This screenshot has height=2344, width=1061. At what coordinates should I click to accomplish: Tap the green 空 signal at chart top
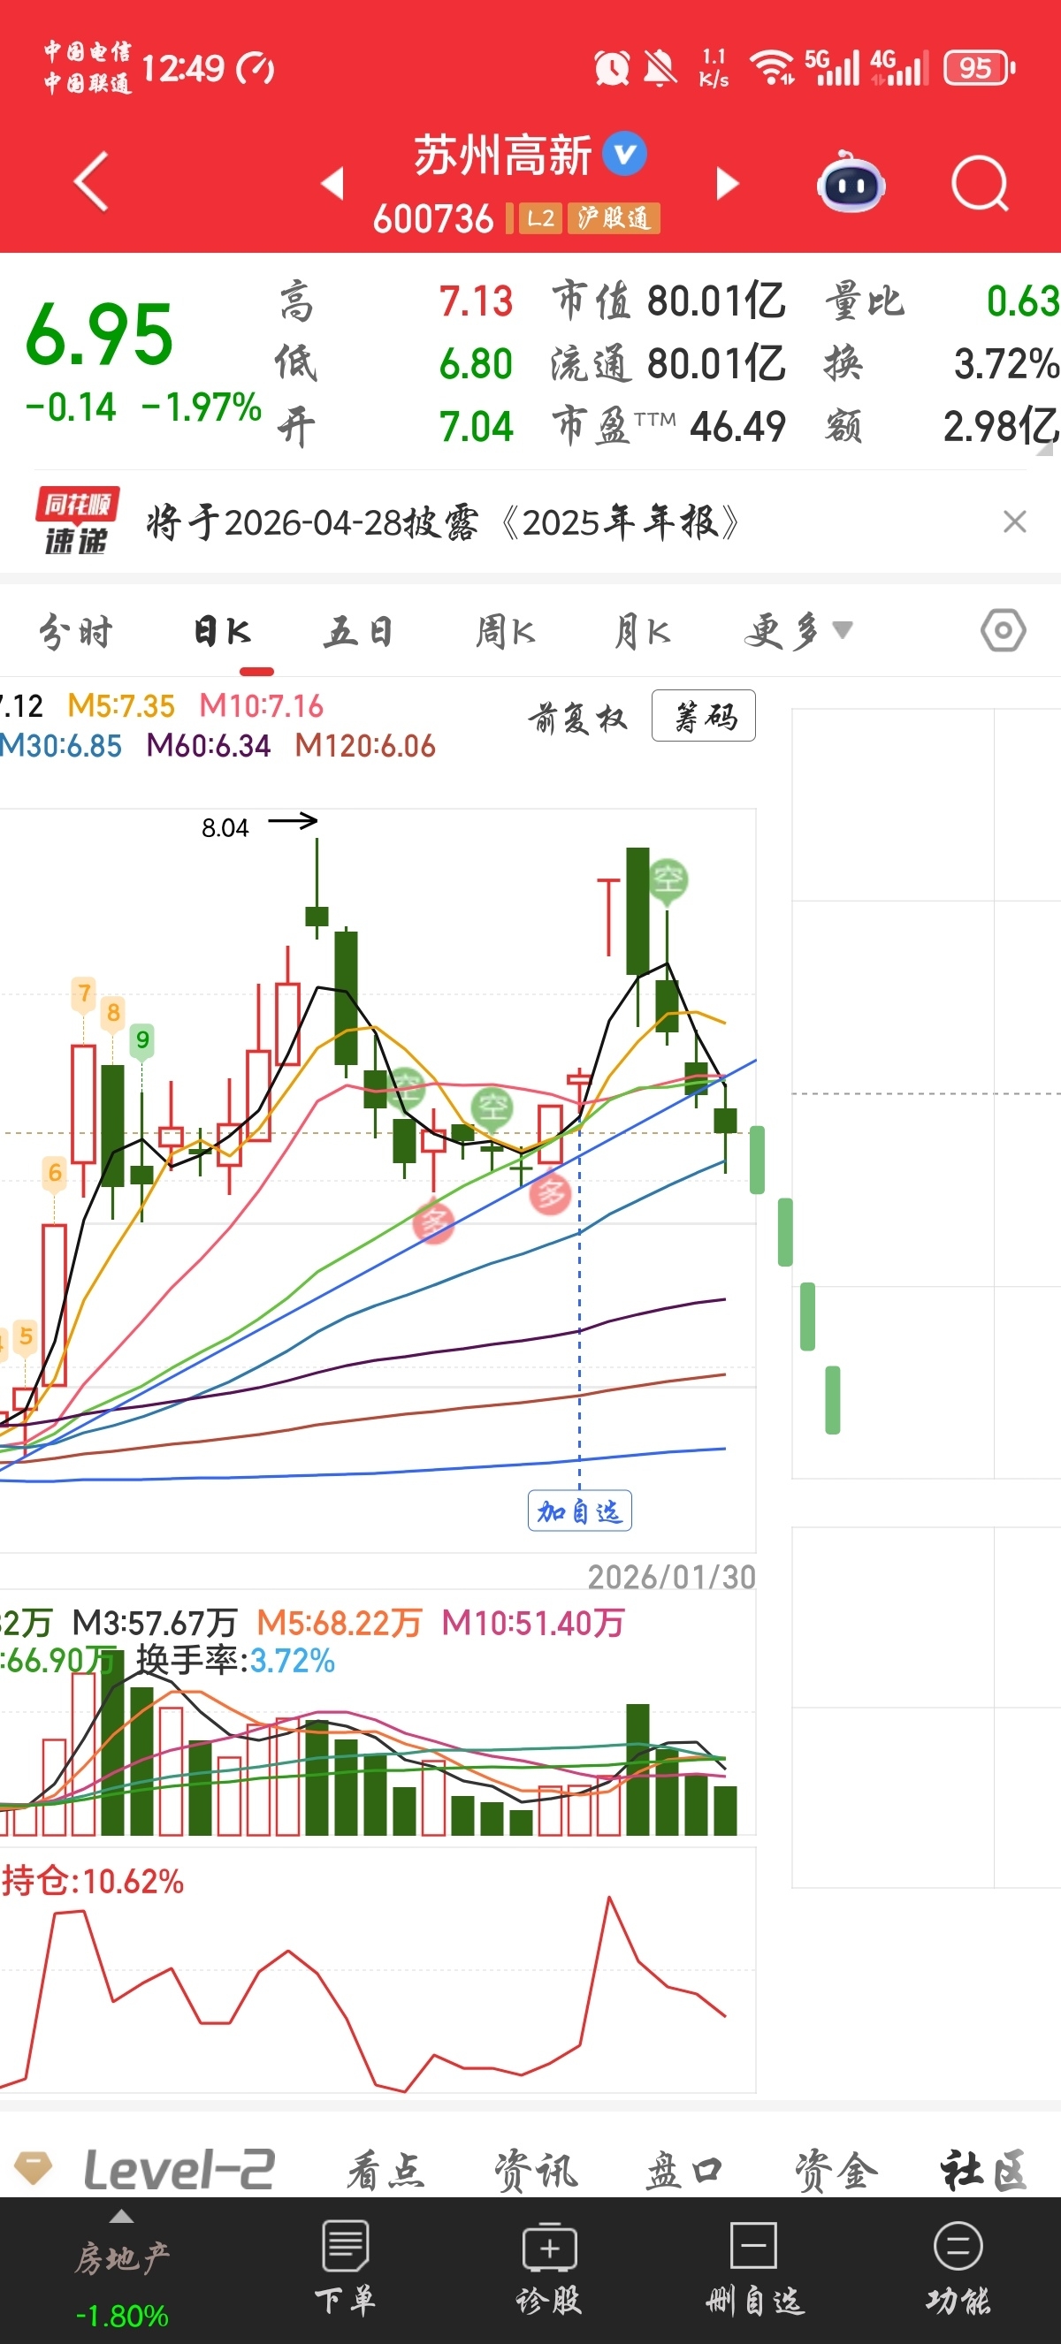tap(668, 880)
